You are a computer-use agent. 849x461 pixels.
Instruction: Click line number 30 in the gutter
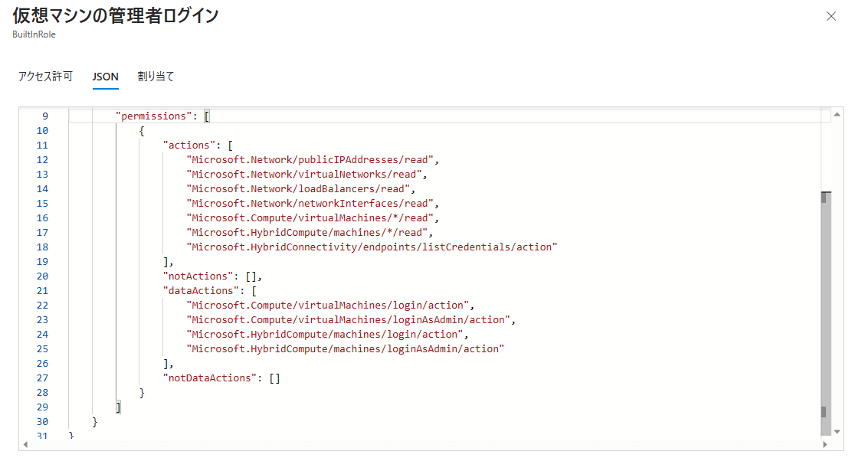pos(42,422)
